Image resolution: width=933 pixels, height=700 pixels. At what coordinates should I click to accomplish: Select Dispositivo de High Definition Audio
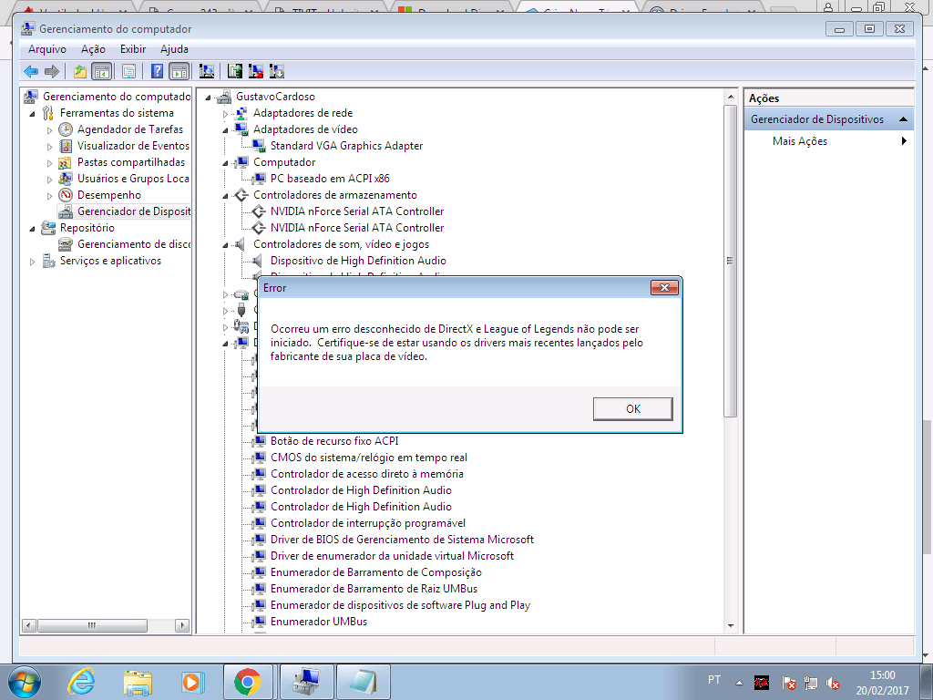click(x=358, y=261)
